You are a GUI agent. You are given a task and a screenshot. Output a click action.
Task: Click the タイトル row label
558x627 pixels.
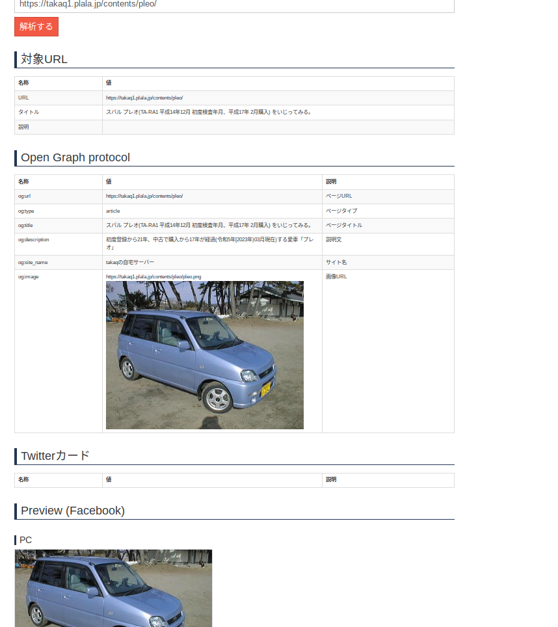(29, 113)
